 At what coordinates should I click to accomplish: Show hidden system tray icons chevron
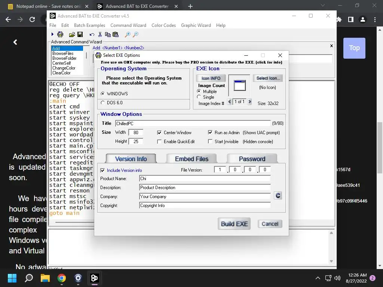[318, 278]
